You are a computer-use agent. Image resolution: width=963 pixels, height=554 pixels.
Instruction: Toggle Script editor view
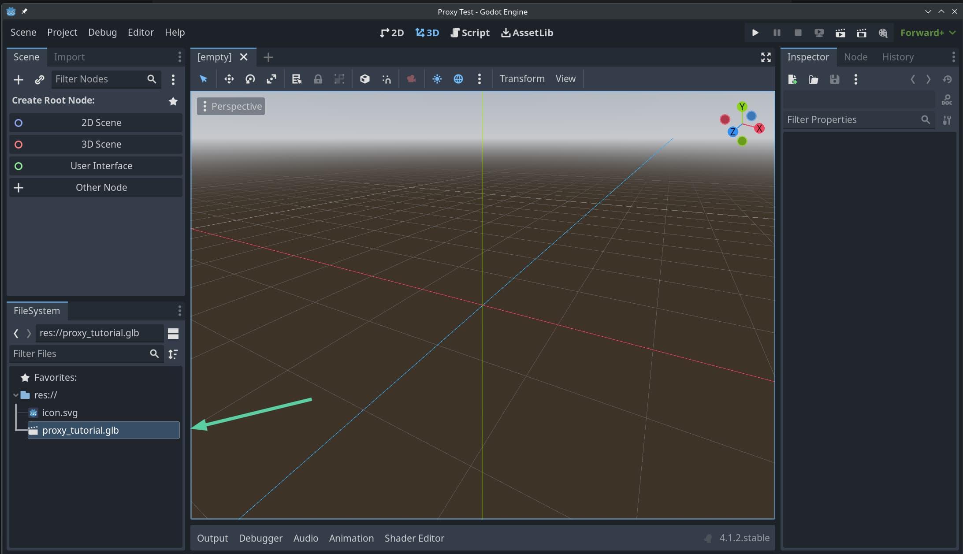469,33
